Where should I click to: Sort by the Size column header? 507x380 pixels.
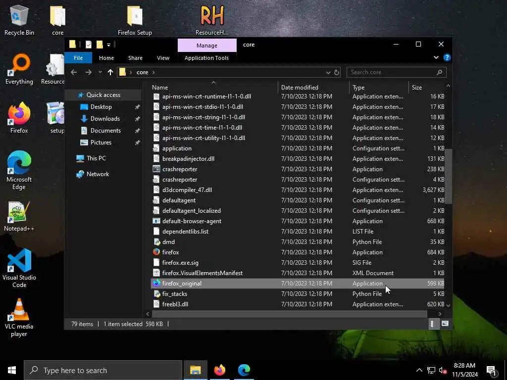coord(427,88)
